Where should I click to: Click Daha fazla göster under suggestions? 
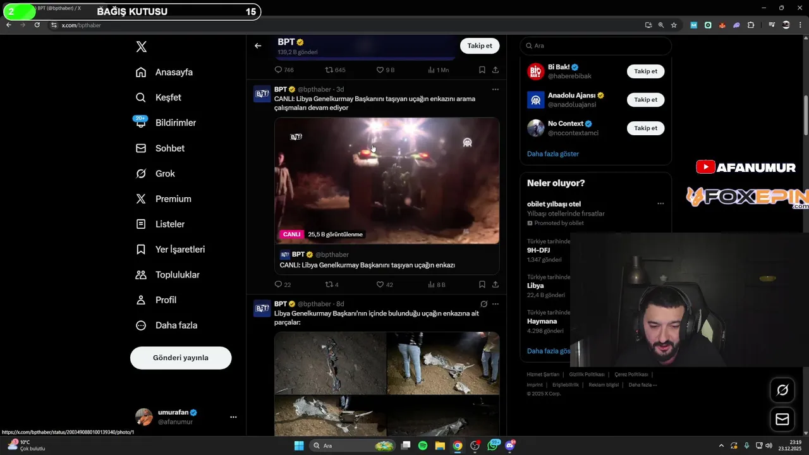(x=553, y=154)
